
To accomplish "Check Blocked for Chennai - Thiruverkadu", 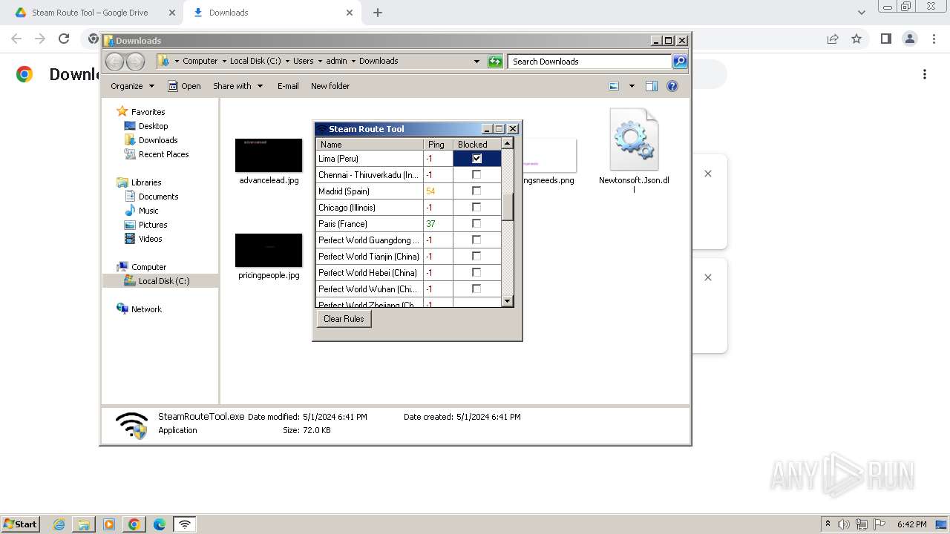I will click(476, 174).
